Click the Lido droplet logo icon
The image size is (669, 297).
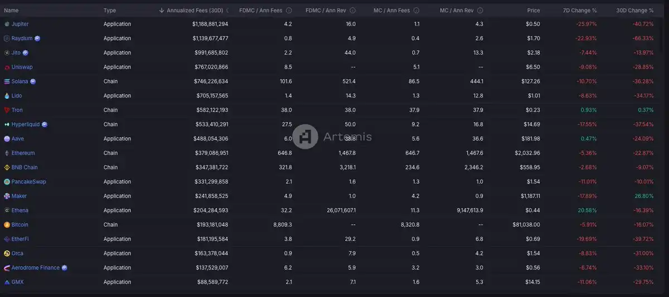(x=7, y=96)
